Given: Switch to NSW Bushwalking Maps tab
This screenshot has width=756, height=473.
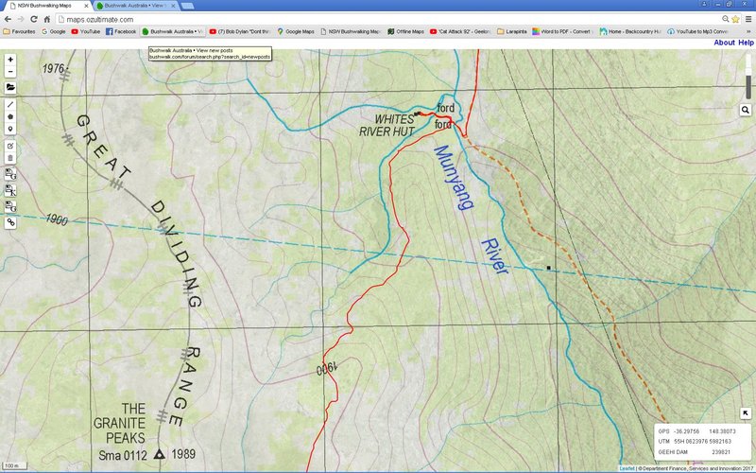Looking at the screenshot, I should (x=46, y=6).
